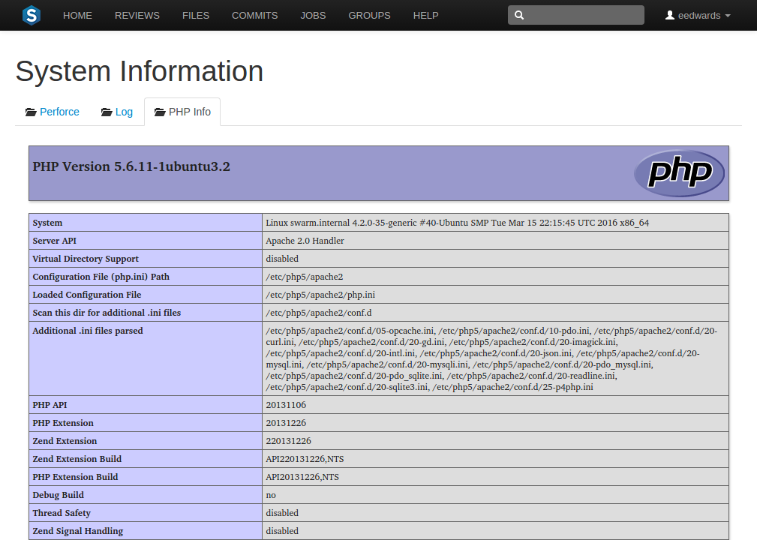This screenshot has height=540, width=757.
Task: Click Additional .ini files parsed label
Action: pyautogui.click(x=88, y=331)
